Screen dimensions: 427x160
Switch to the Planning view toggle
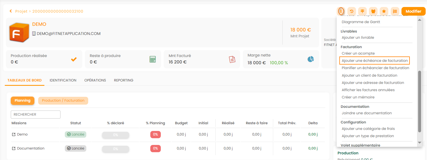23,101
